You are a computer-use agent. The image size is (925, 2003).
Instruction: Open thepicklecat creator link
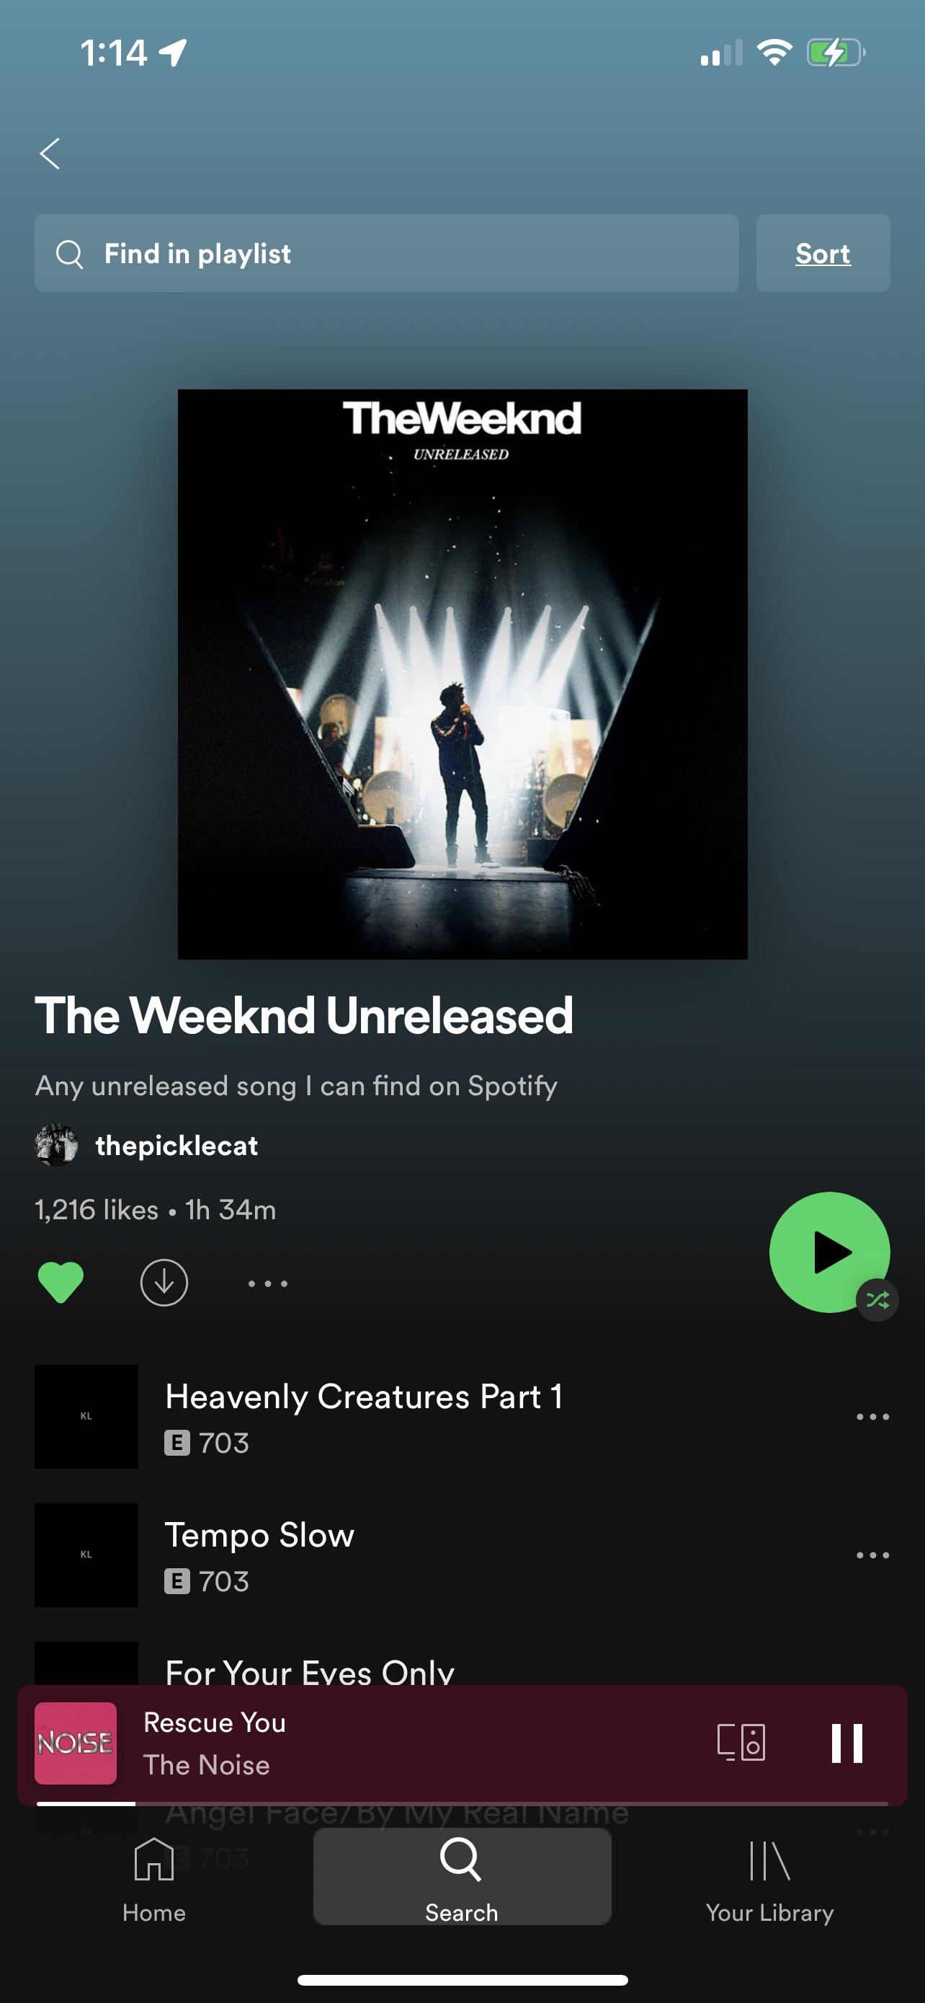176,1146
